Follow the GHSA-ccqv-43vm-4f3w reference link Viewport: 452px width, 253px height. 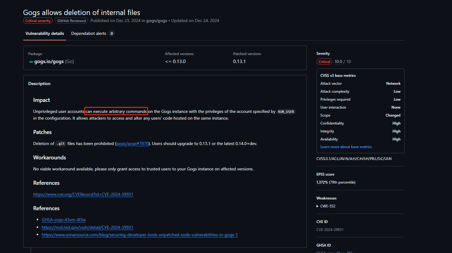point(64,220)
